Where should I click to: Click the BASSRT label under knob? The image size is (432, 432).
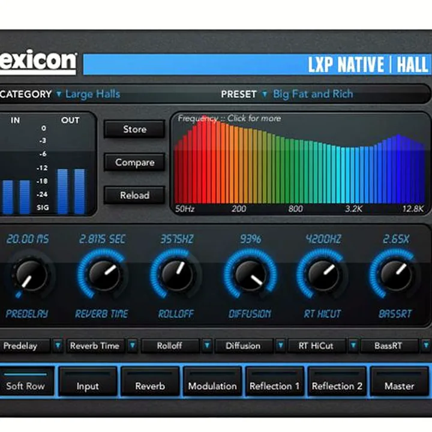(395, 314)
